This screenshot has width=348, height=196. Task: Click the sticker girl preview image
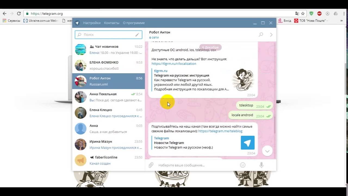click(243, 80)
